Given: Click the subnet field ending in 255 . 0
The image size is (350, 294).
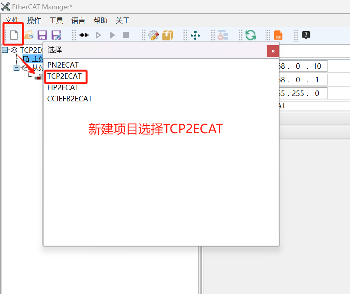Looking at the screenshot, I should coord(303,93).
